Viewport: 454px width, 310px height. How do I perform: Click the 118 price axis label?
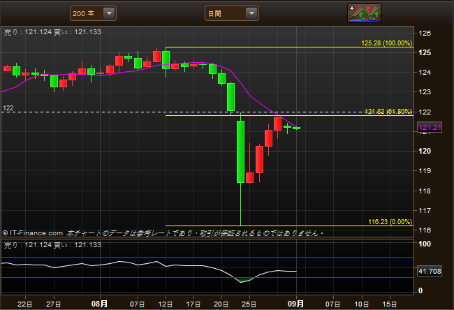[425, 191]
